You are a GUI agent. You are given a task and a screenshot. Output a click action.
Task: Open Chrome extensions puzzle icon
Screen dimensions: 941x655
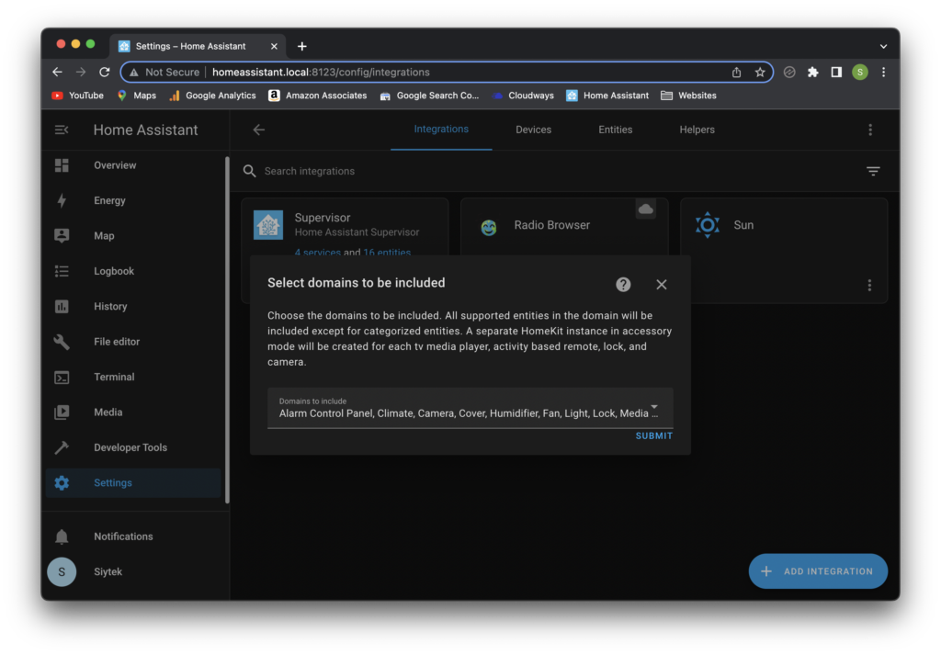(812, 72)
